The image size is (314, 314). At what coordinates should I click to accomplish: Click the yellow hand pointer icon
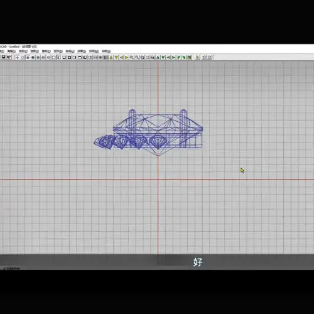click(197, 57)
